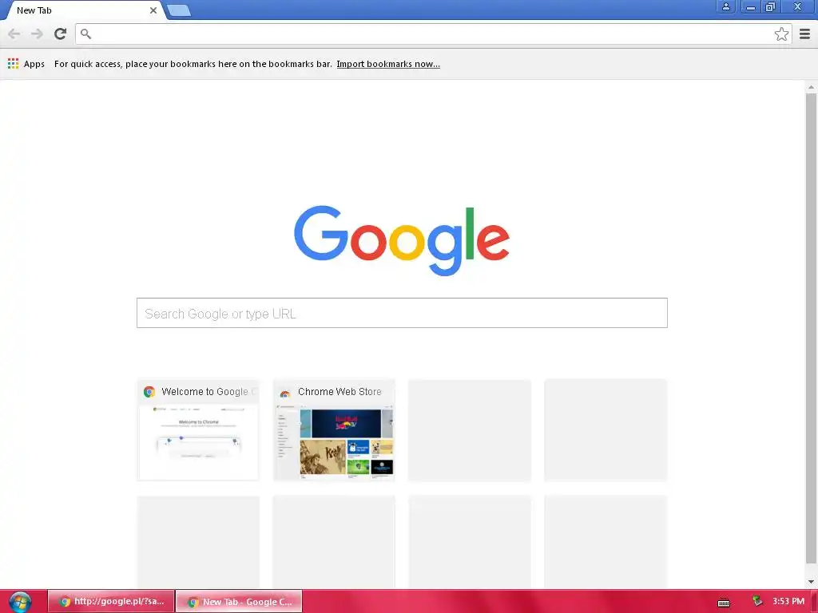Click Web Store icon on tile header
This screenshot has width=818, height=613.
click(x=285, y=393)
